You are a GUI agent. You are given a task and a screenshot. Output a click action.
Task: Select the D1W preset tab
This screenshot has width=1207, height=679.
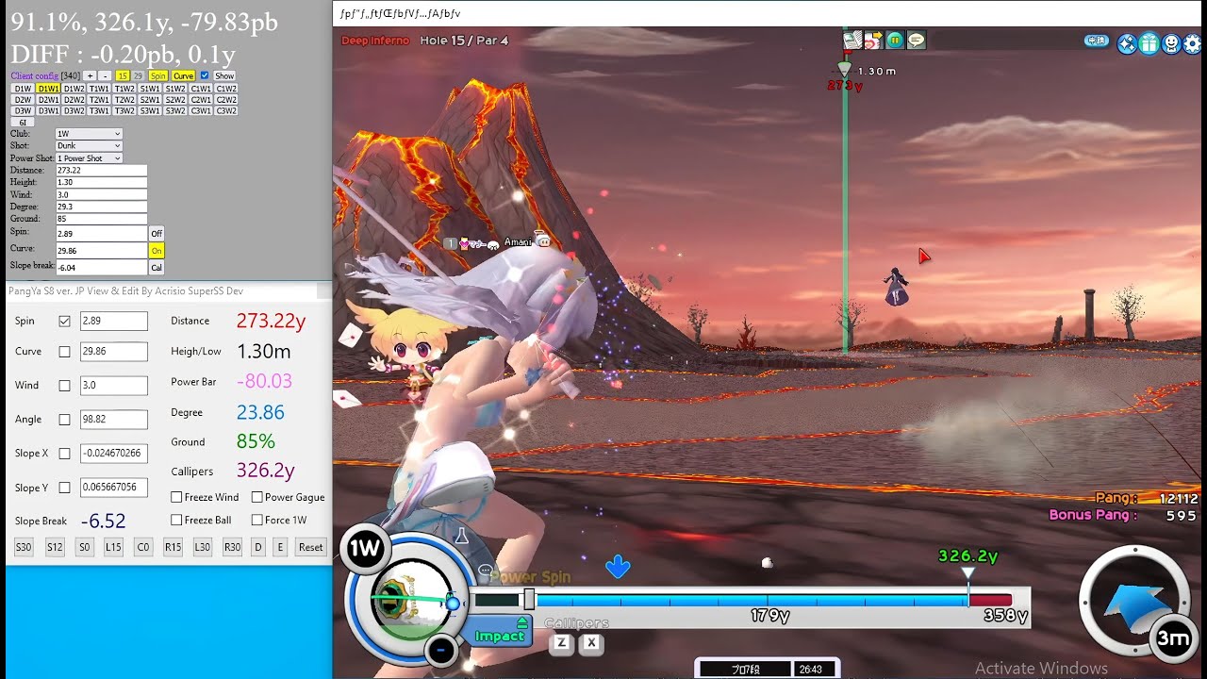tap(23, 89)
